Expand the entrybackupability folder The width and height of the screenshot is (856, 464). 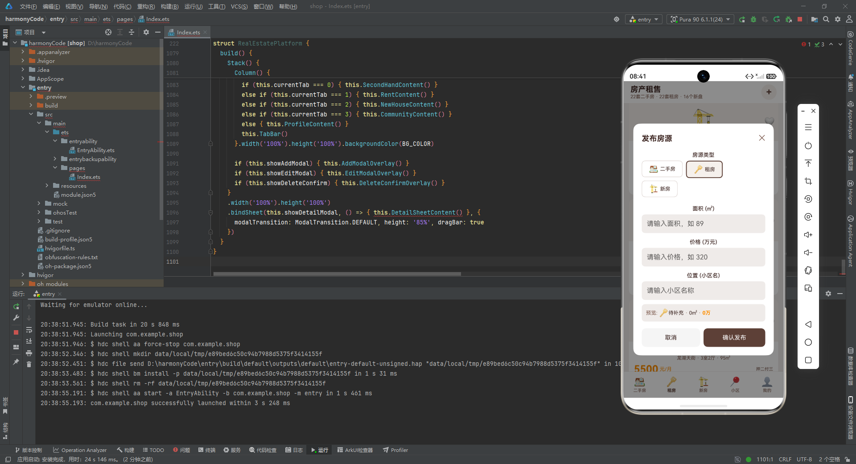tap(55, 159)
